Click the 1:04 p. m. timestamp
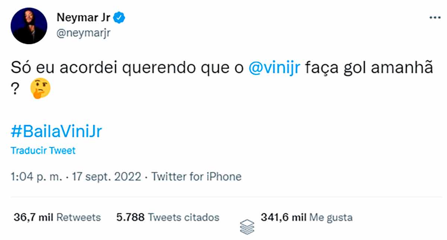This screenshot has width=447, height=240. pos(36,176)
